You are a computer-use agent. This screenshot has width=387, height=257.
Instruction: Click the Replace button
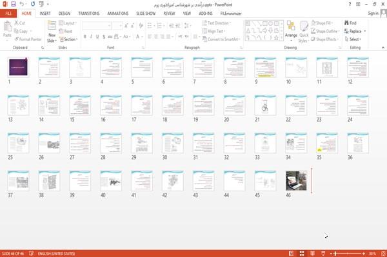(355, 31)
